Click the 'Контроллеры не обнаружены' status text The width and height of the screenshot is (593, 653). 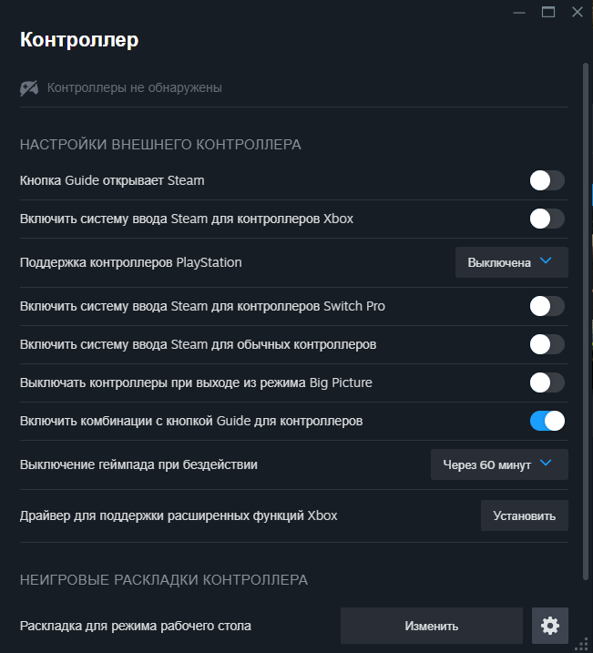coord(135,88)
